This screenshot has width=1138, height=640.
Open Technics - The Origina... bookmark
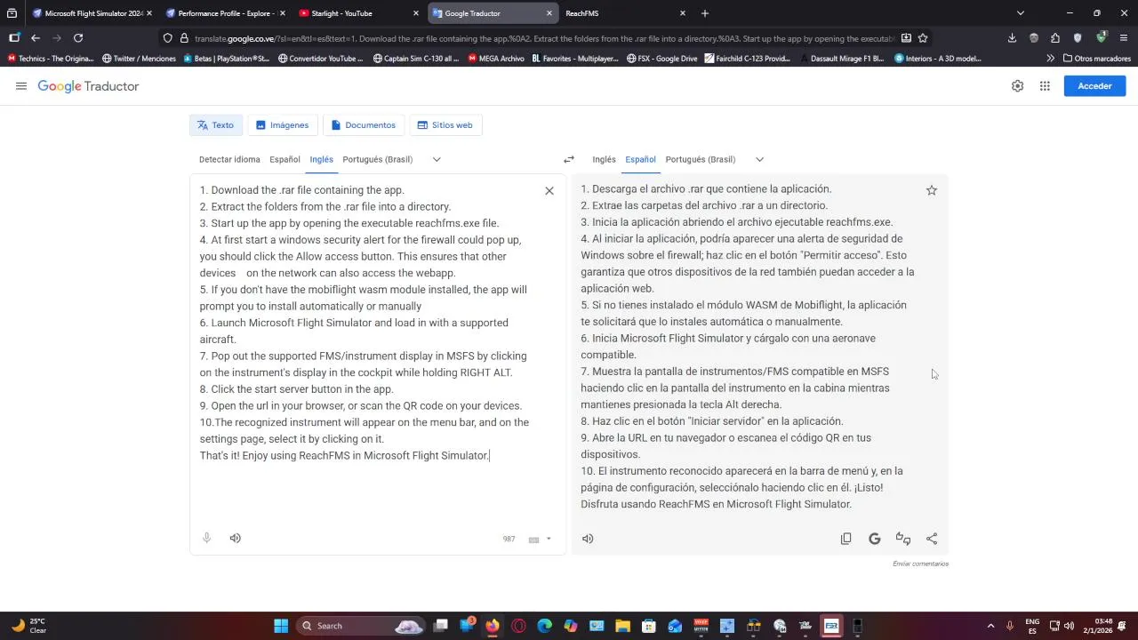pos(51,59)
